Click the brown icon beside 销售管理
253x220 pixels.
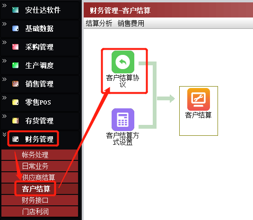(x=15, y=84)
